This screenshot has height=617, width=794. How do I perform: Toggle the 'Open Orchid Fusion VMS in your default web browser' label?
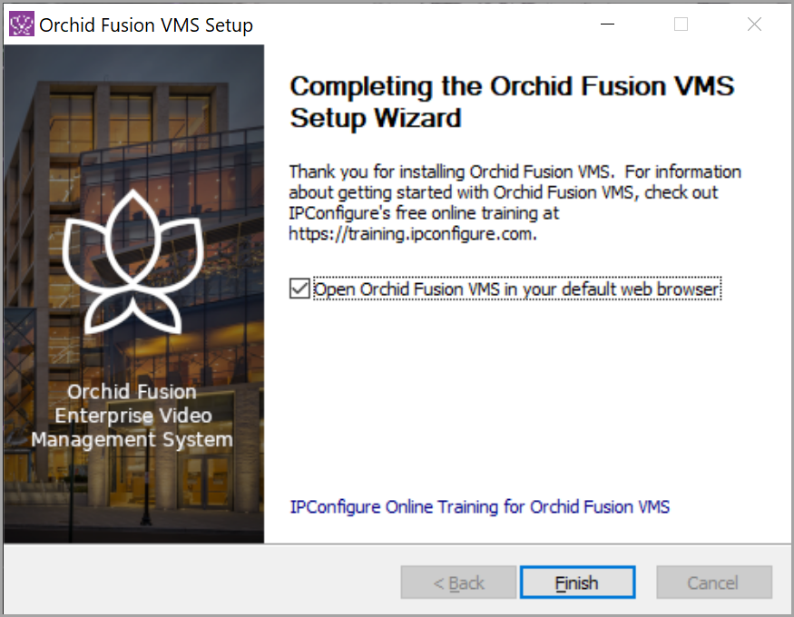(517, 289)
